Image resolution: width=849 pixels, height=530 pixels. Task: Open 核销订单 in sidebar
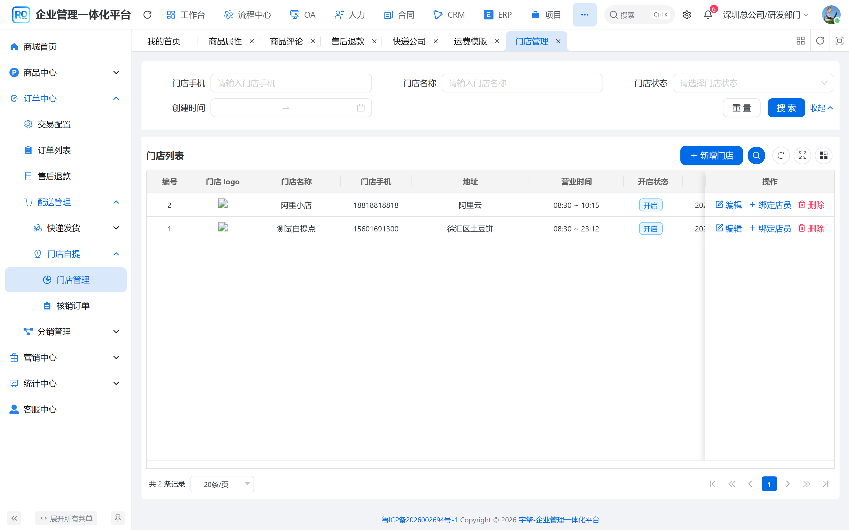coord(66,306)
